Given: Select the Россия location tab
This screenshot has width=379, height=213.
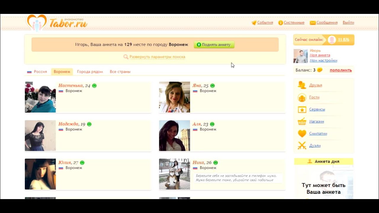Looking at the screenshot, I should pos(37,72).
